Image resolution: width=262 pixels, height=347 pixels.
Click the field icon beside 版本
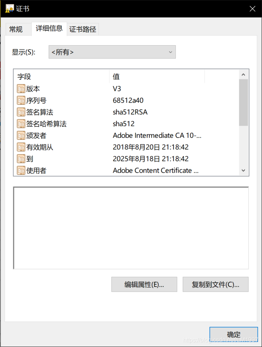click(21, 89)
